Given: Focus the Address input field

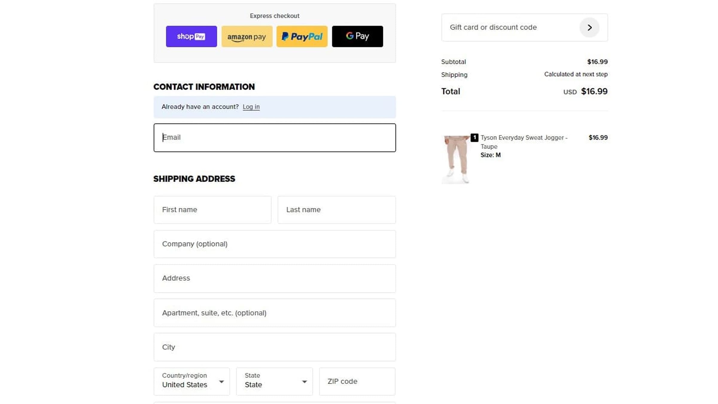Looking at the screenshot, I should coord(275,278).
